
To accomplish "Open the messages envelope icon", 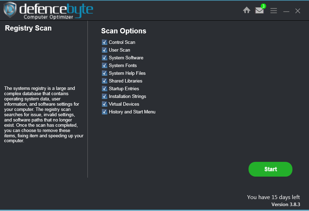I will pyautogui.click(x=259, y=10).
